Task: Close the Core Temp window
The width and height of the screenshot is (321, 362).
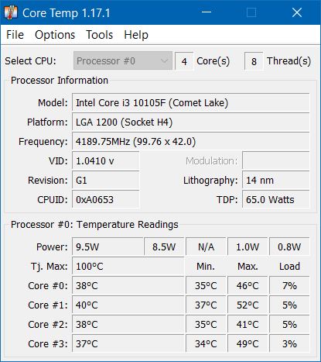Action: pos(297,12)
